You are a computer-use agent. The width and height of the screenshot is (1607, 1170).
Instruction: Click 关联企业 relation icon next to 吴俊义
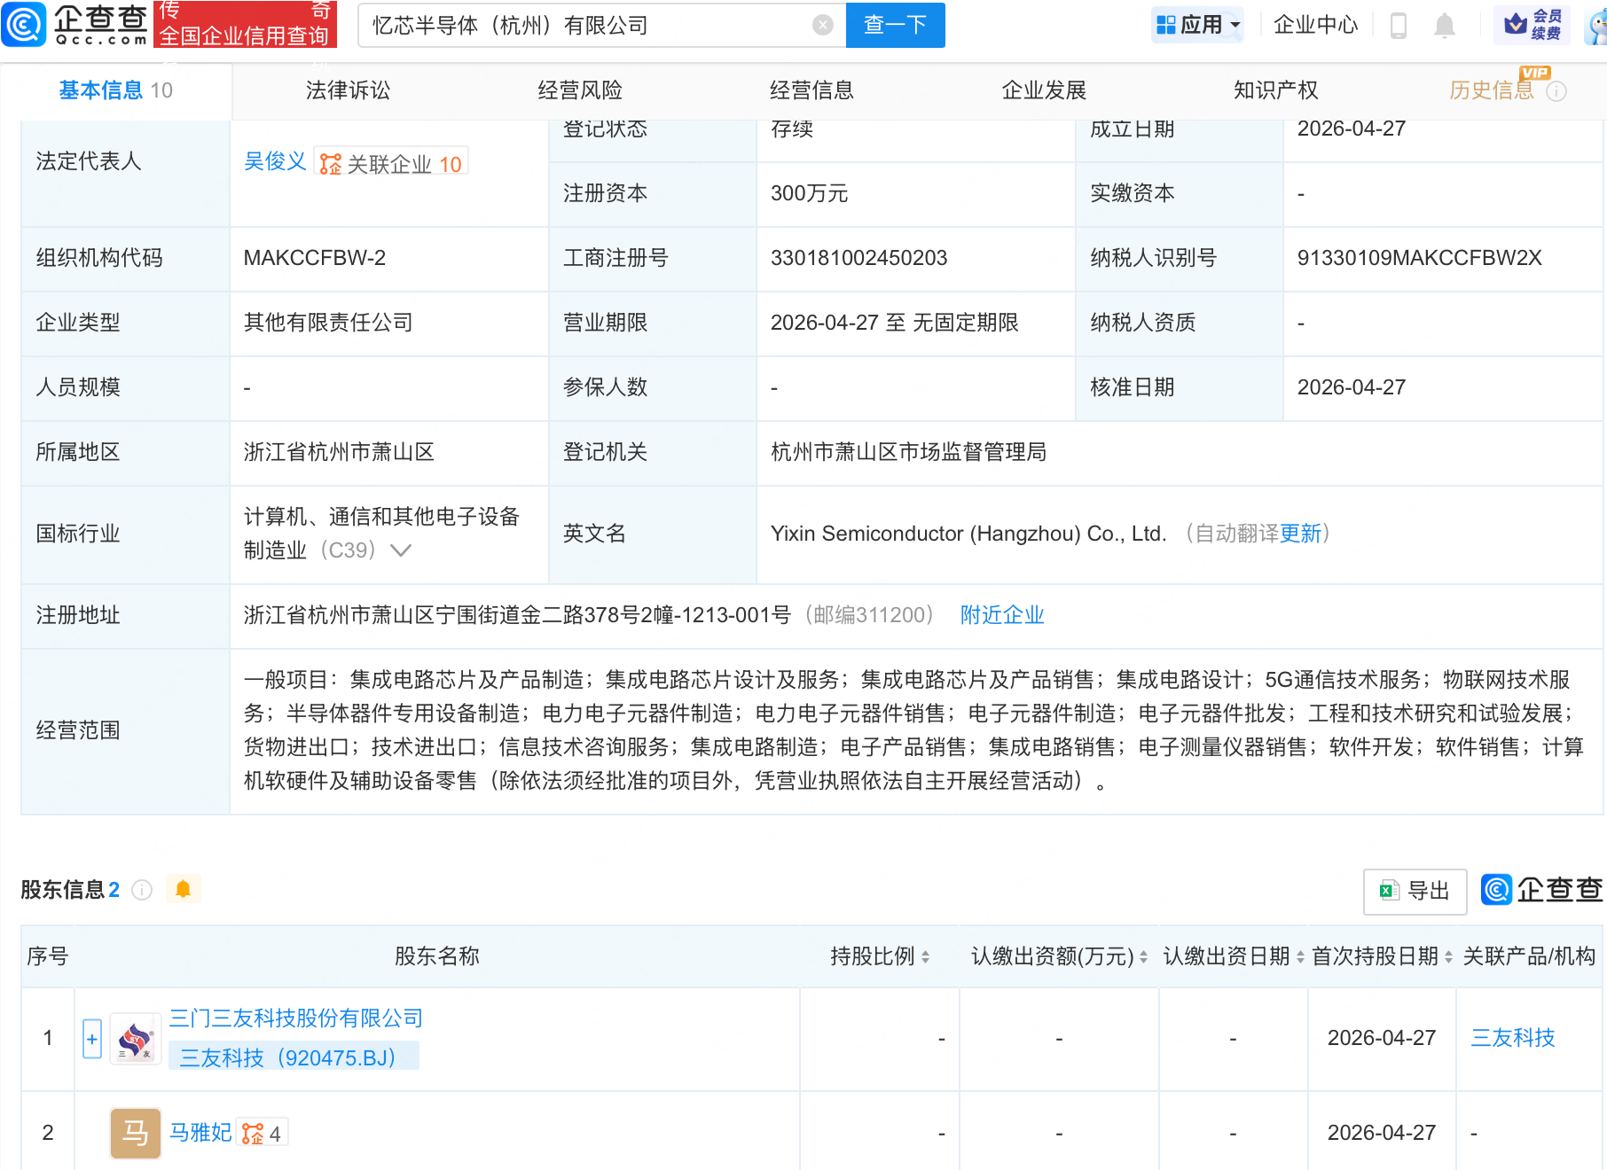coord(332,162)
